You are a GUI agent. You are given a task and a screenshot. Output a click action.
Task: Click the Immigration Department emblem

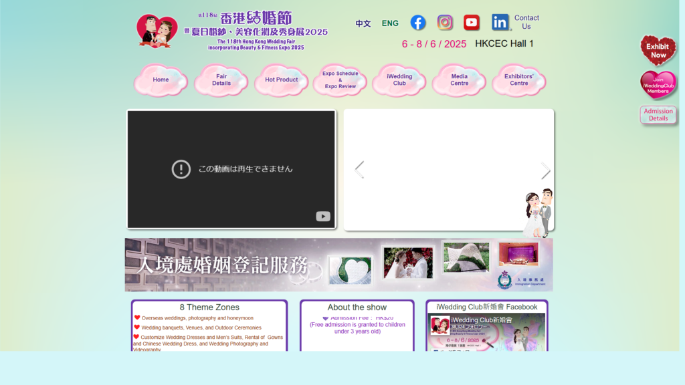pyautogui.click(x=504, y=280)
